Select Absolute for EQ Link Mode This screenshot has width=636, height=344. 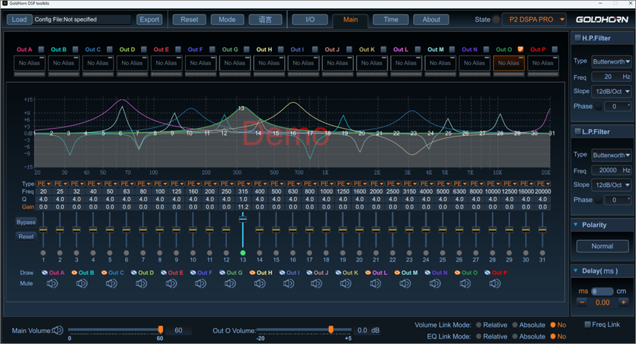(x=514, y=337)
